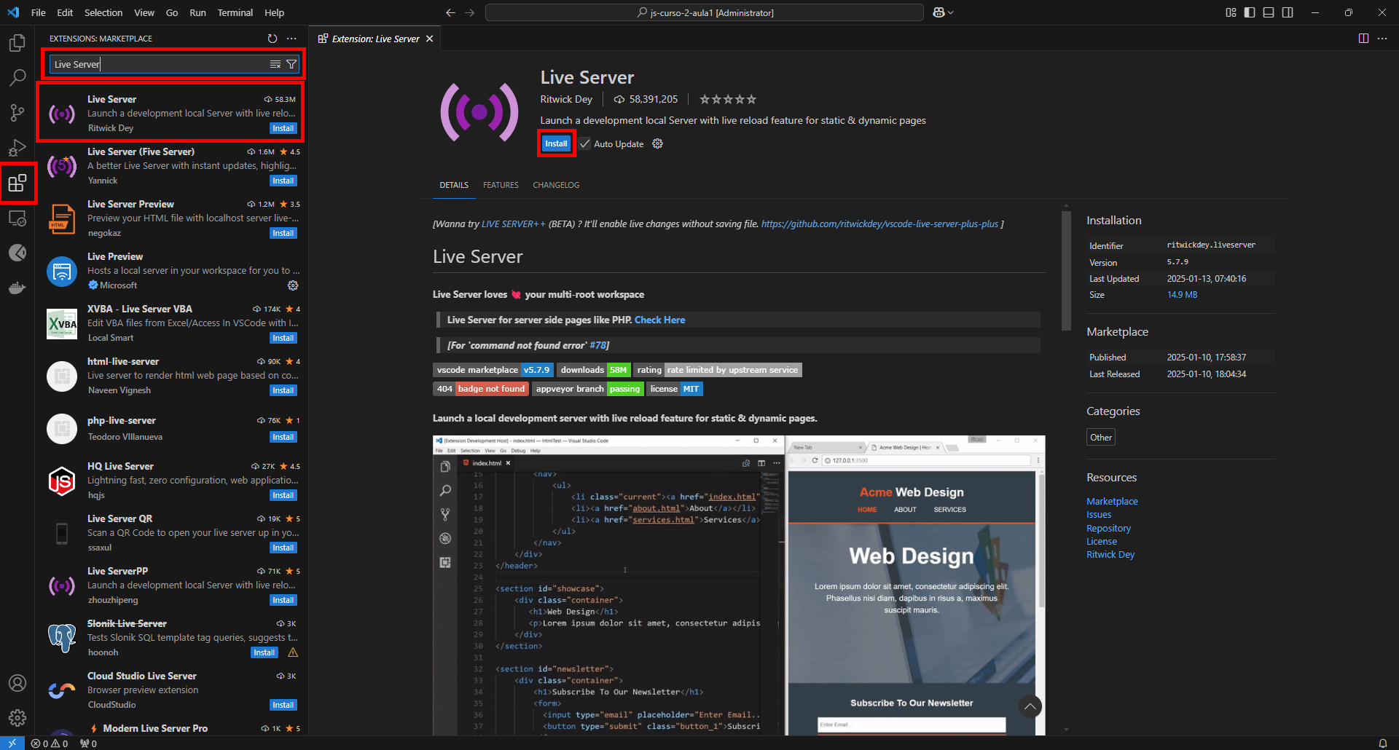
Task: Open the Search view in activity bar
Action: 17,77
